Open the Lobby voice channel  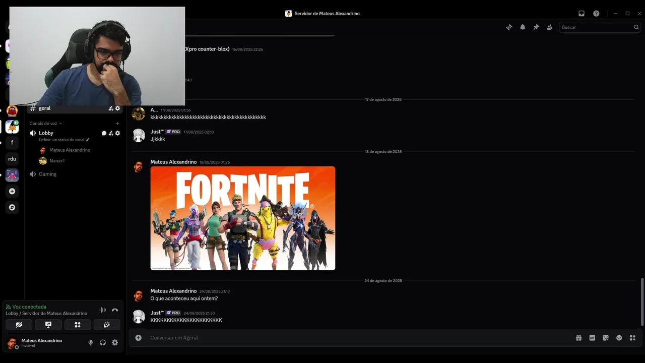[46, 133]
